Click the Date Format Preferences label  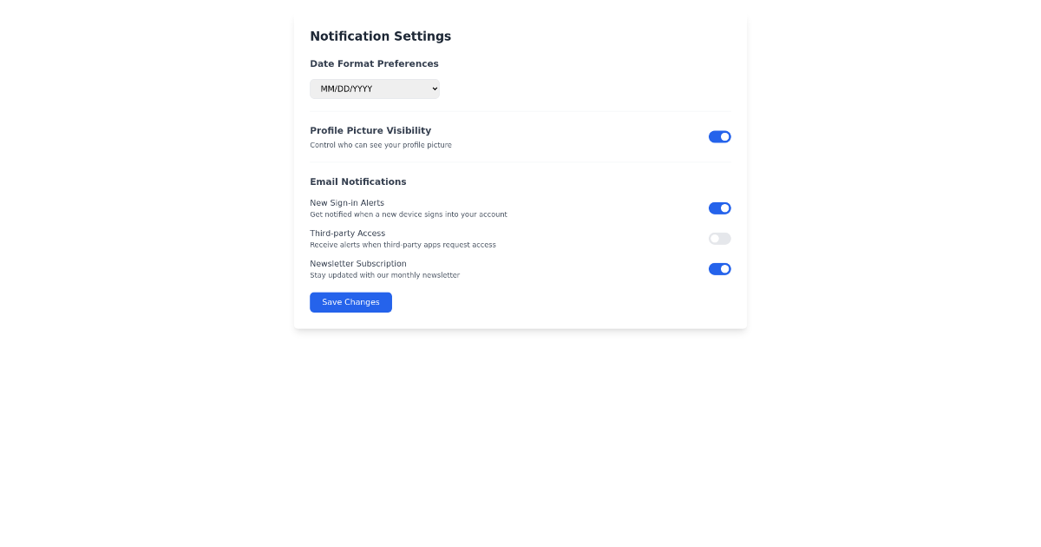[x=374, y=63]
